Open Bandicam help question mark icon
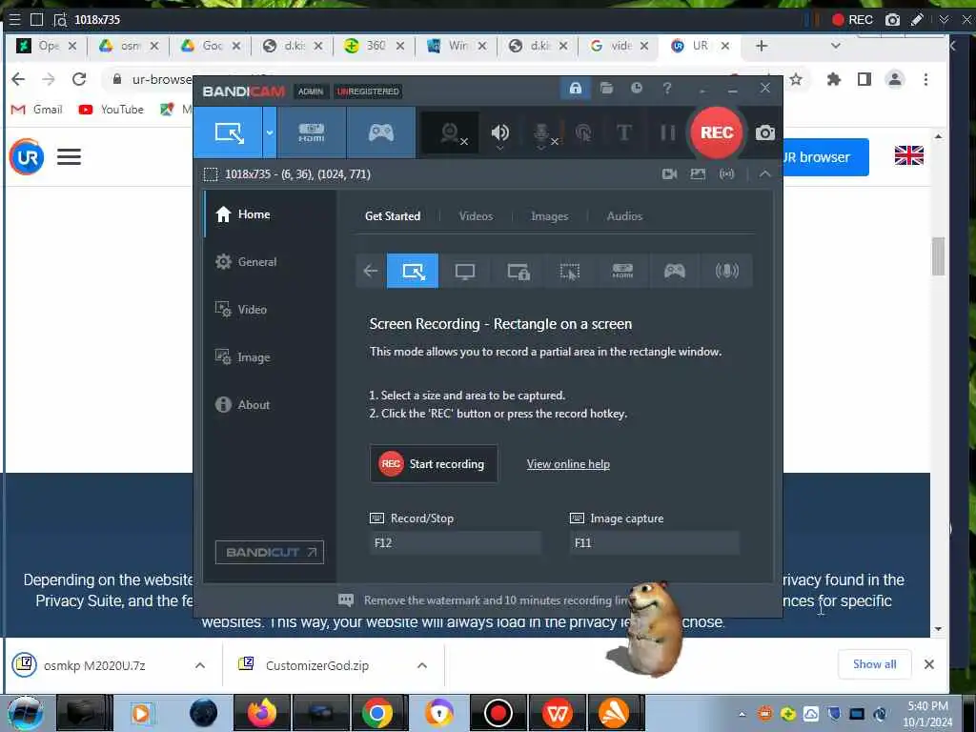 click(x=666, y=89)
